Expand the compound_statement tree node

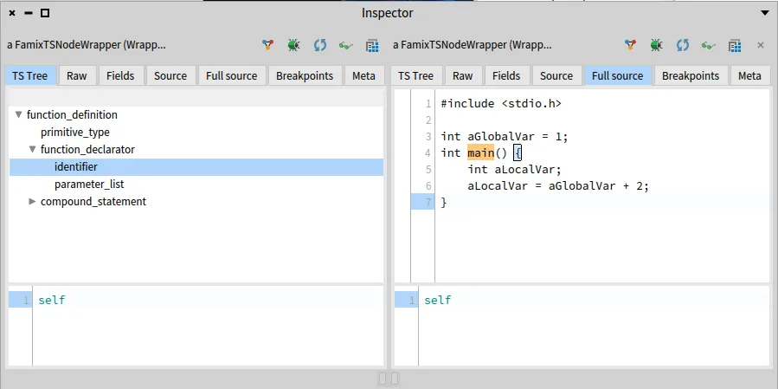point(32,201)
